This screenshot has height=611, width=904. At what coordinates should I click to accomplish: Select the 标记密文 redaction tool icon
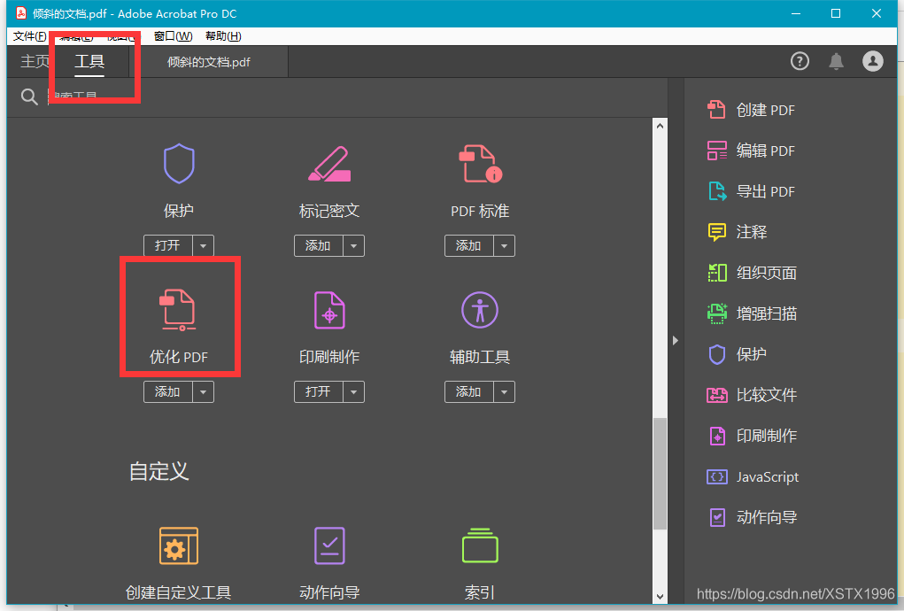click(x=329, y=164)
